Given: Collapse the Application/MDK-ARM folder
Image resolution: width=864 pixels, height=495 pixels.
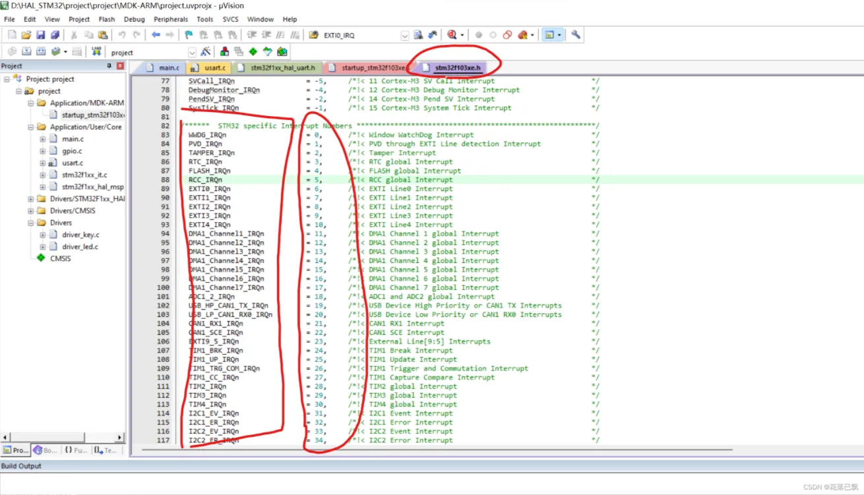Looking at the screenshot, I should click(x=31, y=103).
